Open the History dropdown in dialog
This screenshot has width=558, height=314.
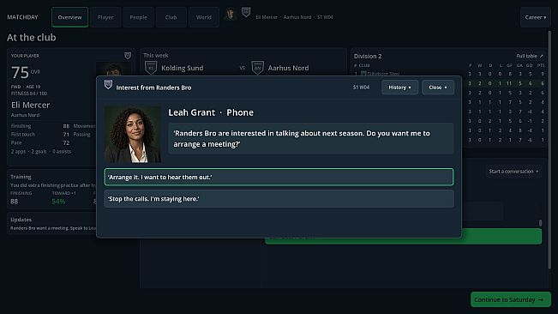[x=399, y=88]
